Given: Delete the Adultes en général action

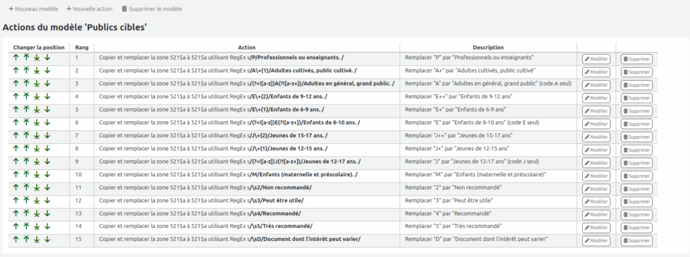Looking at the screenshot, I should pos(636,85).
